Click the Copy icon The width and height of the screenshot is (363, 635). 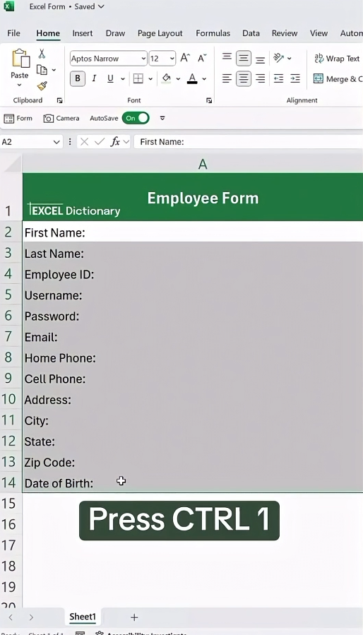coord(42,70)
